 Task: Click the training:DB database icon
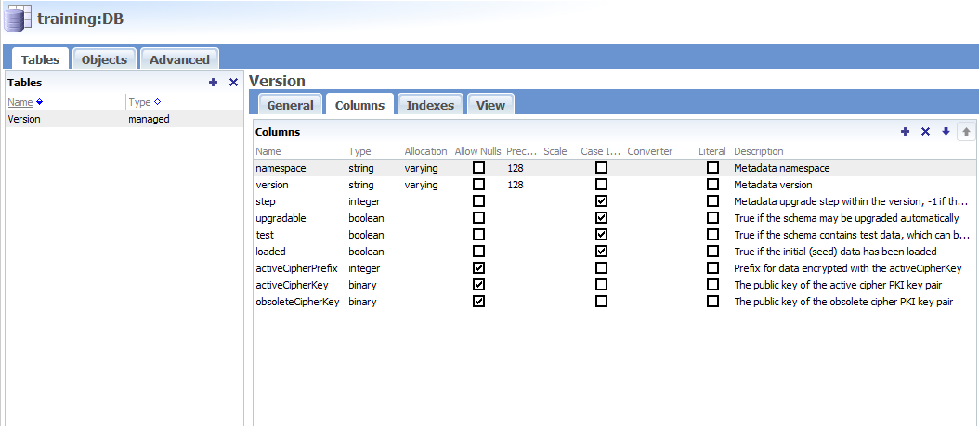click(17, 18)
